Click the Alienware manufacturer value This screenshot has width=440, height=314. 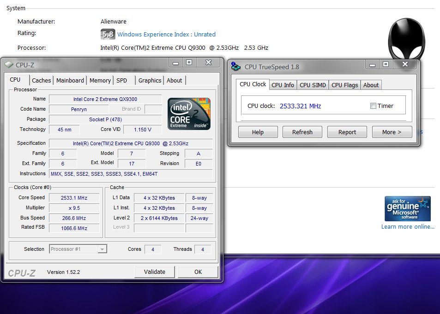(114, 21)
